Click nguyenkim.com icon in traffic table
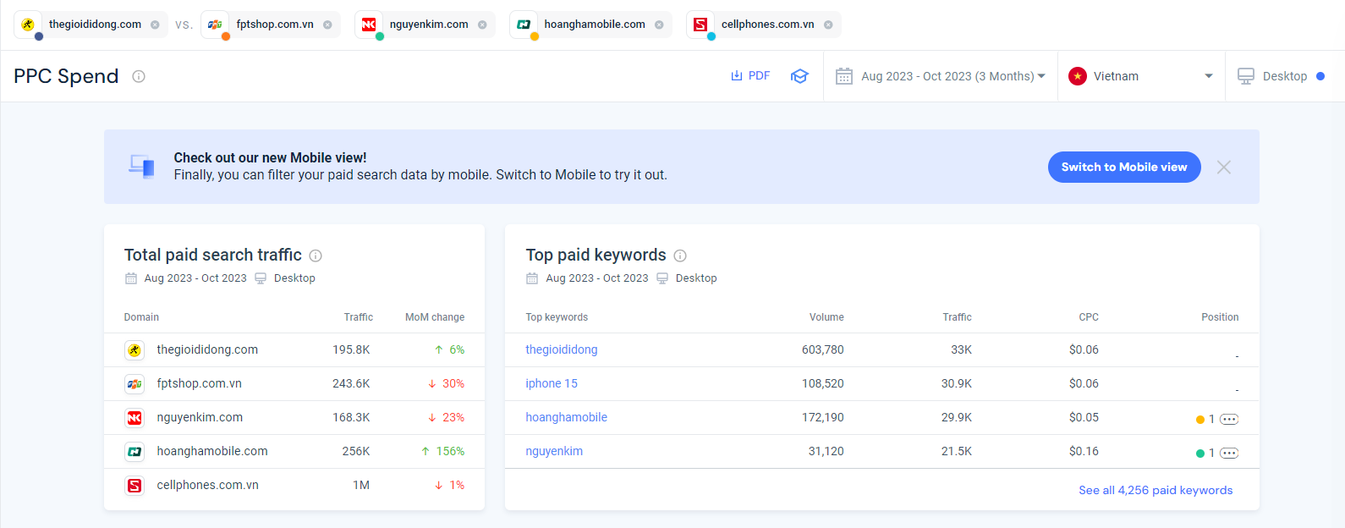Image resolution: width=1345 pixels, height=528 pixels. pyautogui.click(x=134, y=418)
